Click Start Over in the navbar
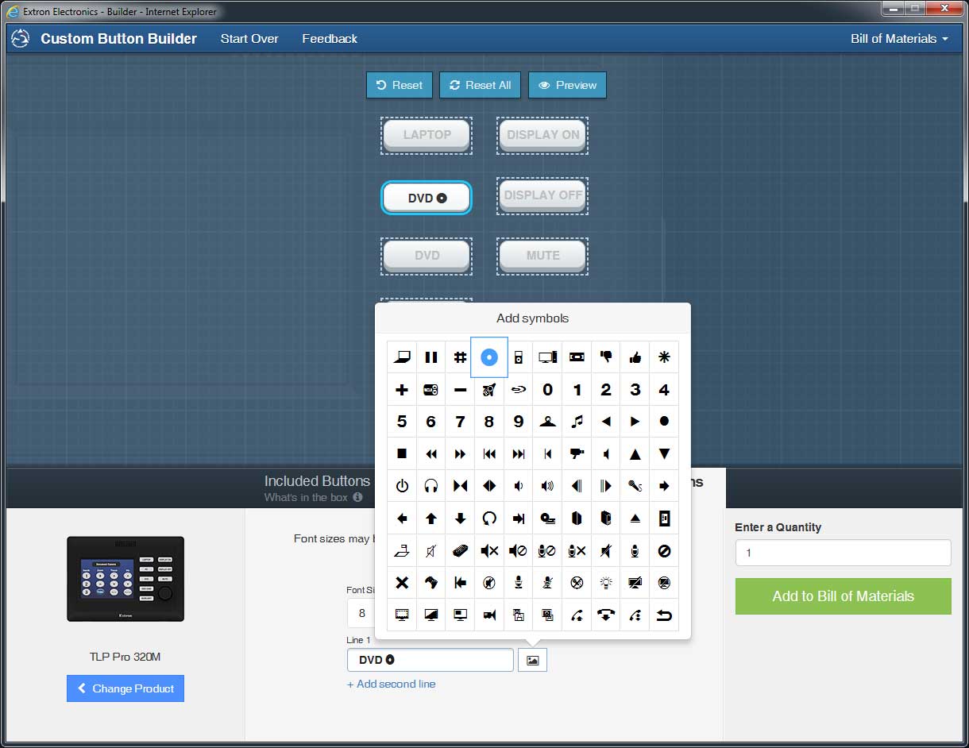This screenshot has height=748, width=969. (249, 38)
